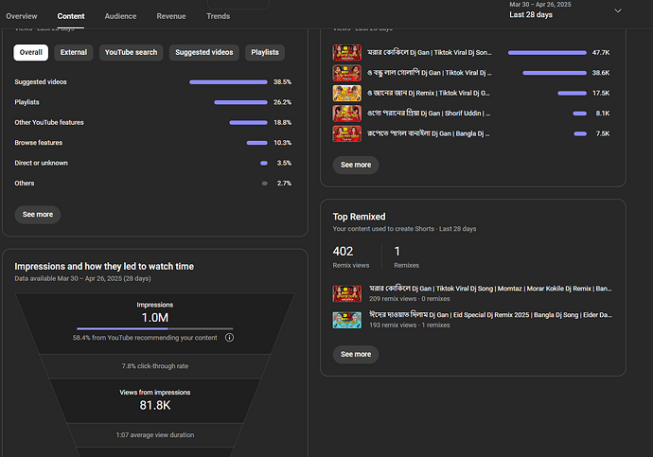
Task: Select the Suggested videos chip filter
Action: pyautogui.click(x=204, y=52)
